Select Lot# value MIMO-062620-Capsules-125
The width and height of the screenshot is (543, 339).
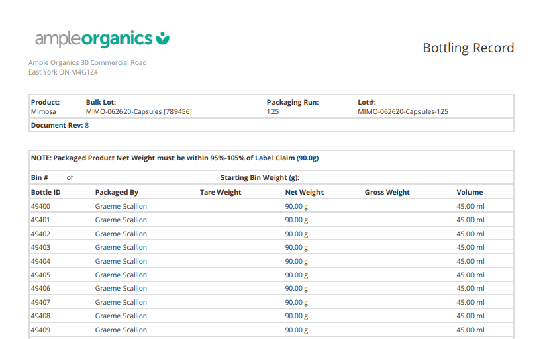pyautogui.click(x=403, y=112)
